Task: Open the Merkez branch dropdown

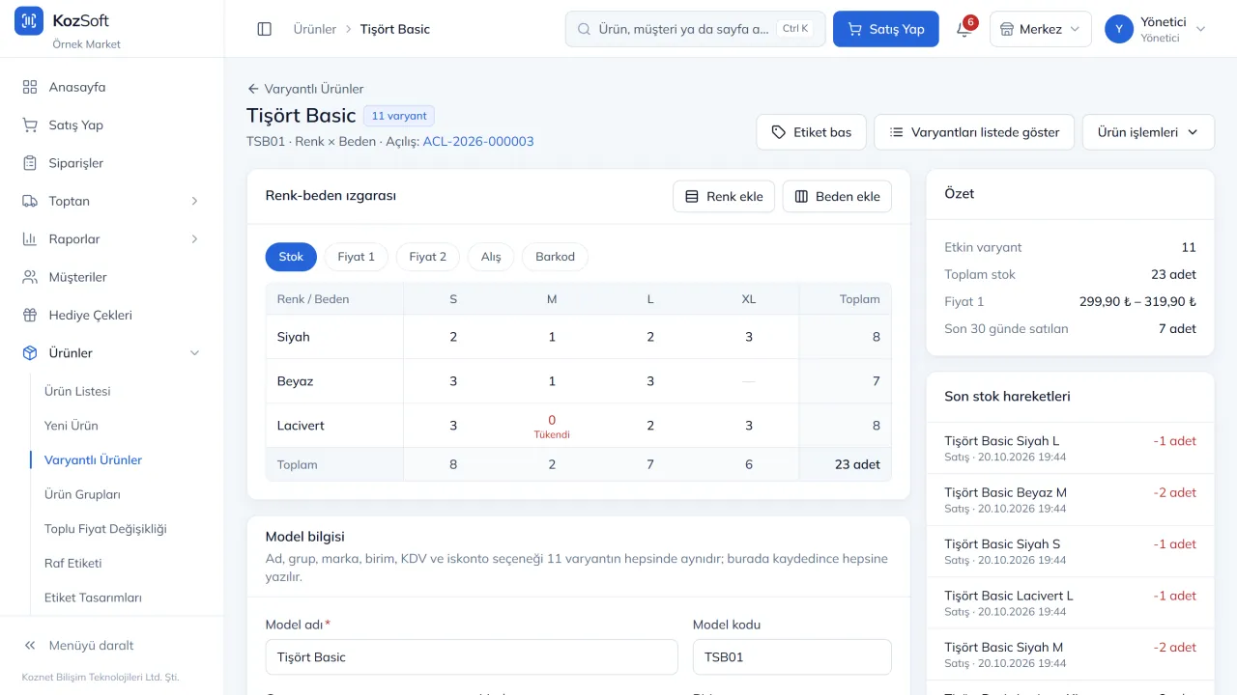Action: 1041,29
